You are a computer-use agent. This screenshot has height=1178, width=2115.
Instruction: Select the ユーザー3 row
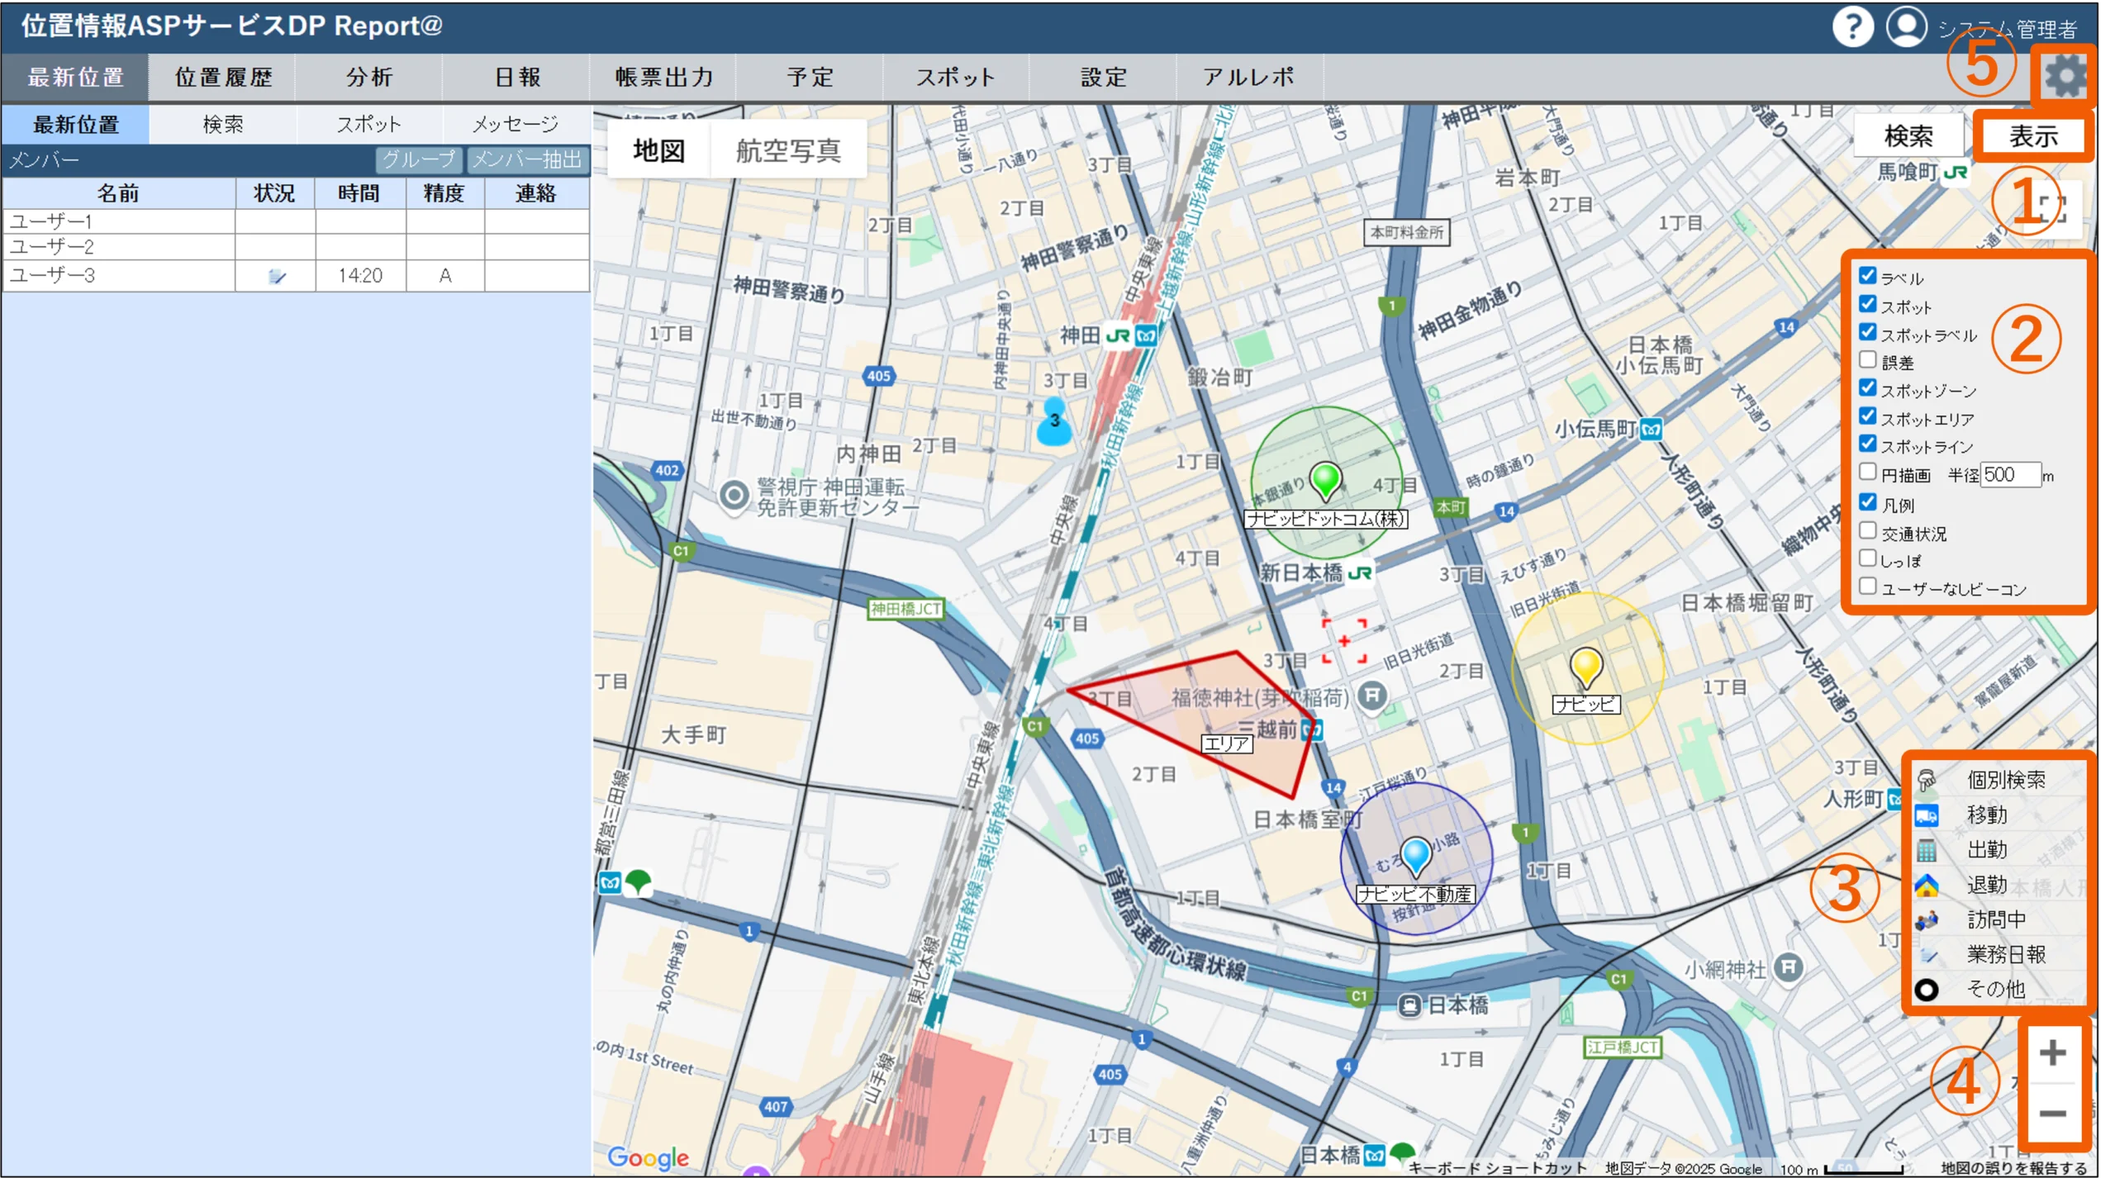click(x=296, y=275)
